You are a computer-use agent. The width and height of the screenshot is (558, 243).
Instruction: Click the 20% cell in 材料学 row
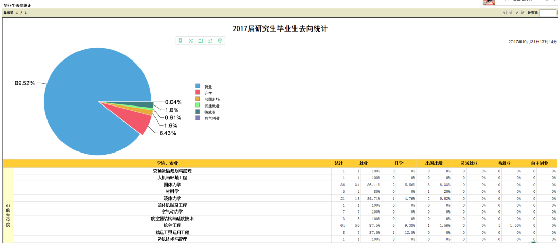point(441,191)
